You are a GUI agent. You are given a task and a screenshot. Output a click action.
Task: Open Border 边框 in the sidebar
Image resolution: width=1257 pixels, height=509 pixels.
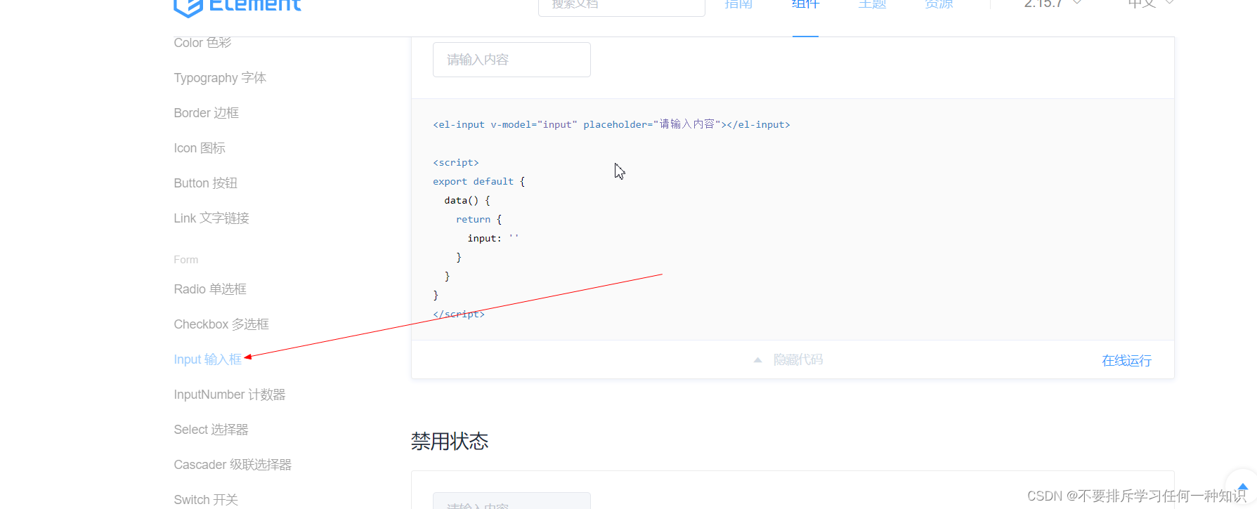(207, 113)
